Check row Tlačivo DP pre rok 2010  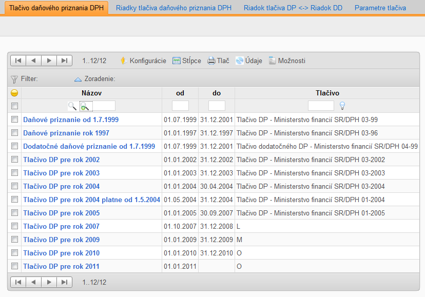(15, 253)
